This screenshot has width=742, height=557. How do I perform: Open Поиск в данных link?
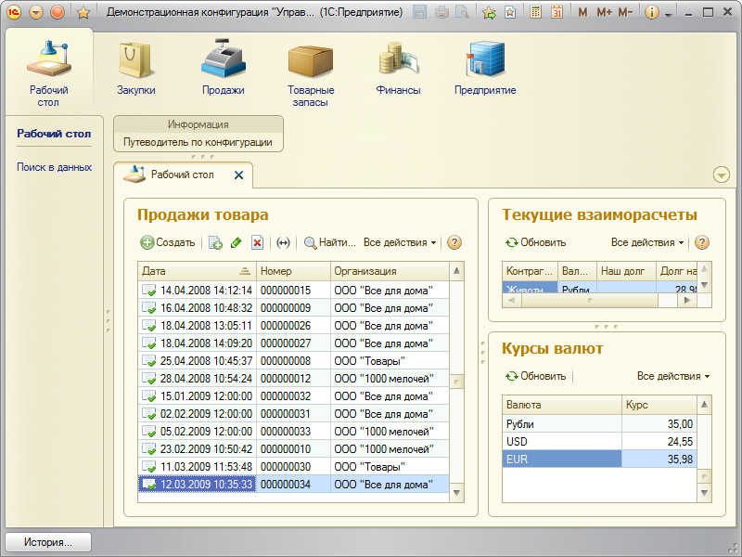click(54, 167)
